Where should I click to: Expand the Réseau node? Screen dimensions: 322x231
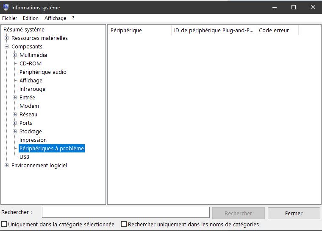tap(14, 115)
